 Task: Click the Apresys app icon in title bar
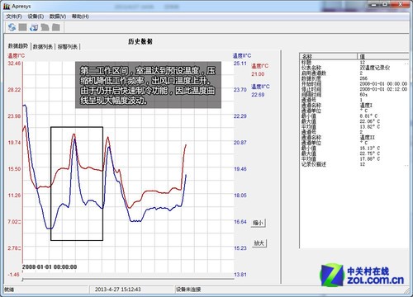(7, 6)
